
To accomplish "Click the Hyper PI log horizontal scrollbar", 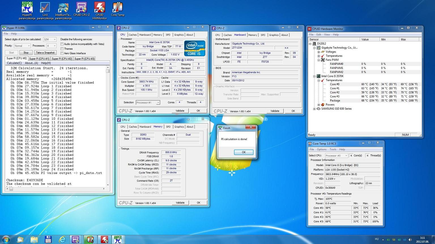I will 56,189.
